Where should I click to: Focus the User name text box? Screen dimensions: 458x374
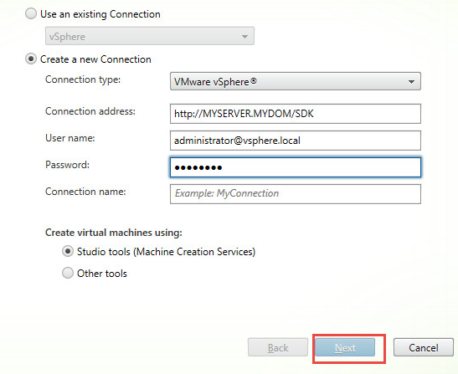296,141
